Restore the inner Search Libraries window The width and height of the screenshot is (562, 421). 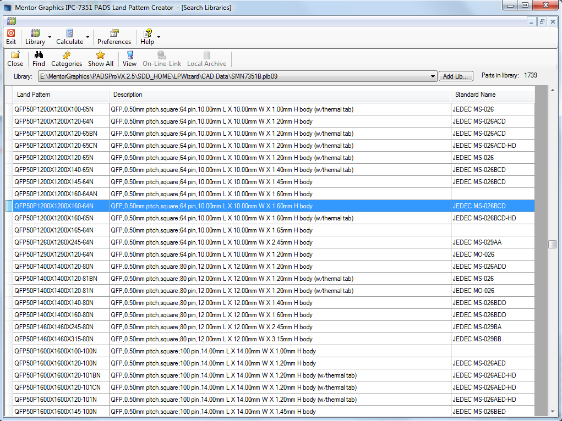(542, 21)
